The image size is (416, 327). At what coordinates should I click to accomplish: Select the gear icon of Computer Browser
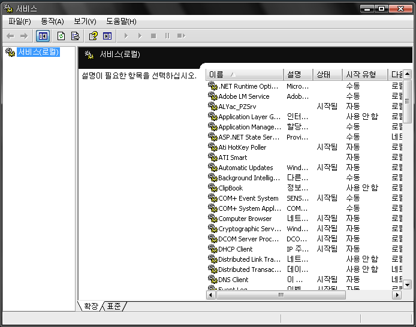(213, 218)
